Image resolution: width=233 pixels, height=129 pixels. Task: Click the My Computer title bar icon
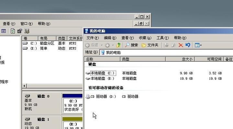click(86, 31)
